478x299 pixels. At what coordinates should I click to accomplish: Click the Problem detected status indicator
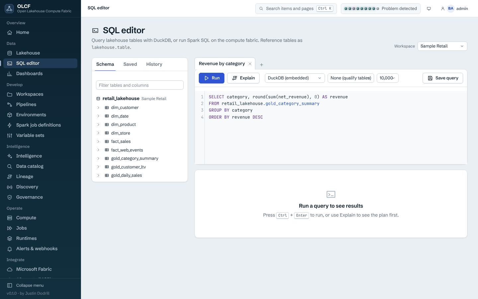tap(381, 9)
